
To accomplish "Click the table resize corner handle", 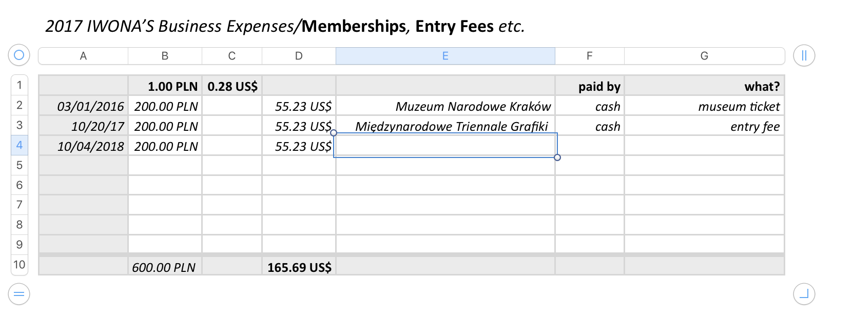I will (x=804, y=294).
